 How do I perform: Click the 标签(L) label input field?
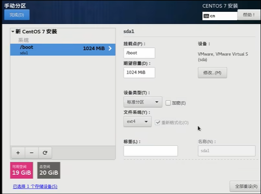click(x=151, y=151)
